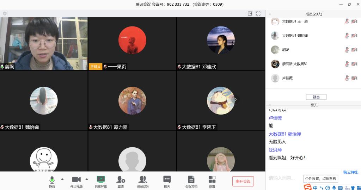Toggle microphone for member 胡龙
This screenshot has height=190, width=361.
pyautogui.click(x=347, y=50)
